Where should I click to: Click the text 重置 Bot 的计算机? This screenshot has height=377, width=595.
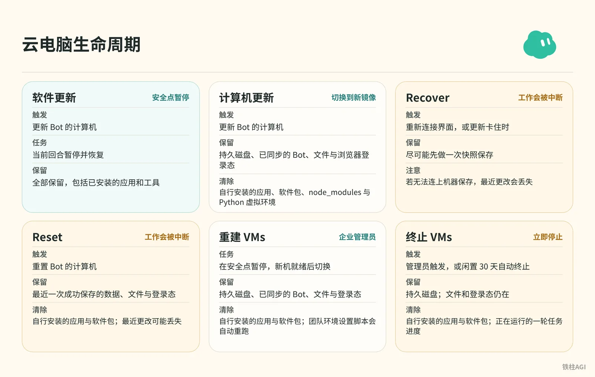coord(64,266)
